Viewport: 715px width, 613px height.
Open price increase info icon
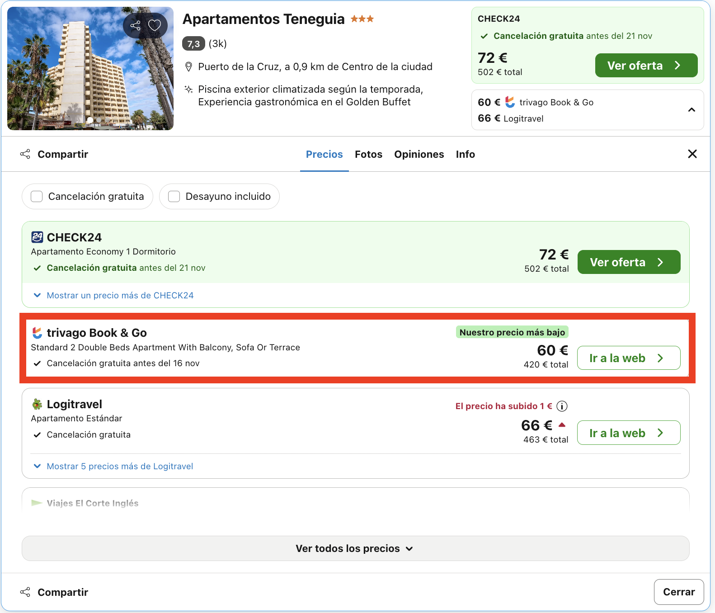(562, 406)
